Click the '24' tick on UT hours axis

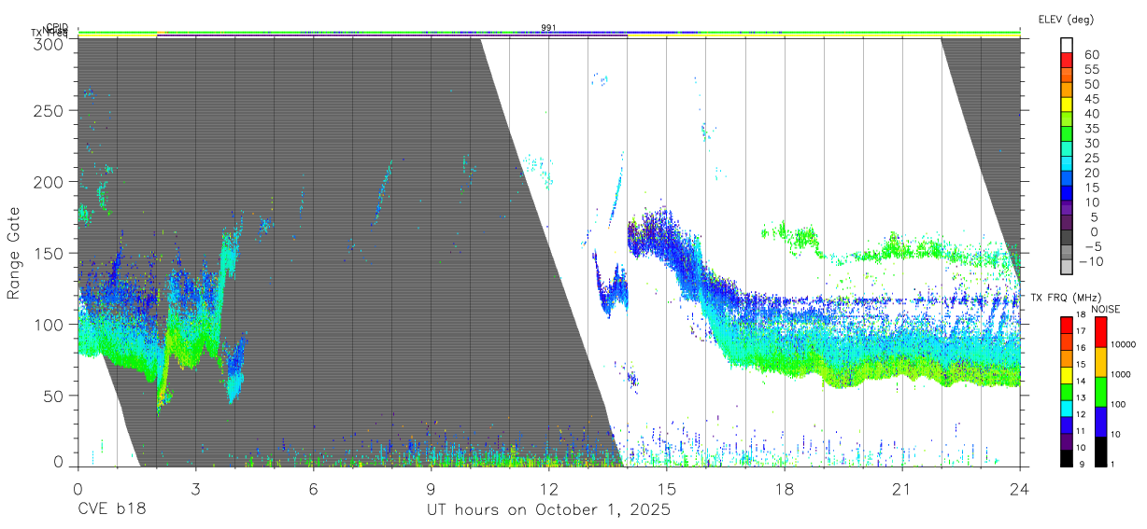tap(1019, 489)
